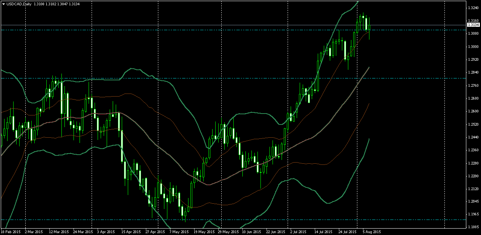Viewport: 481px width, 235px height.
Task: Click the 10 Jun 2015 date label
Action: tap(251, 232)
